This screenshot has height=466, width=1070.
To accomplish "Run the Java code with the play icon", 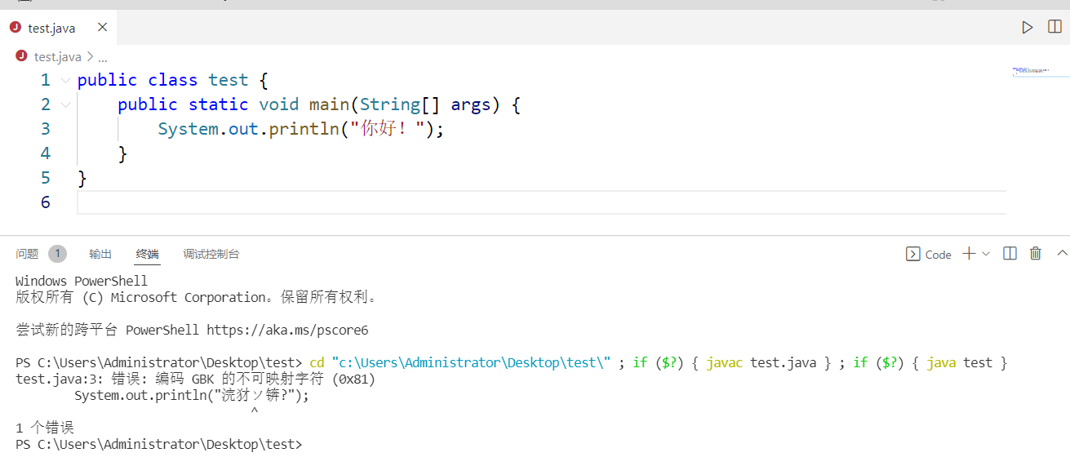I will (x=1027, y=28).
